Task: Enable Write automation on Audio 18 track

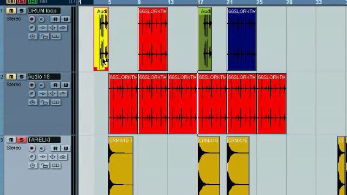Action: tap(66, 85)
